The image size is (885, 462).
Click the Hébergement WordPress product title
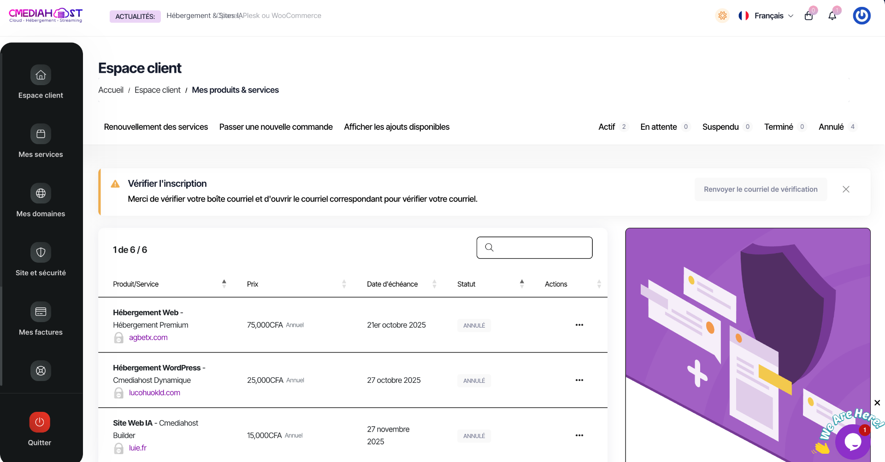pyautogui.click(x=157, y=368)
